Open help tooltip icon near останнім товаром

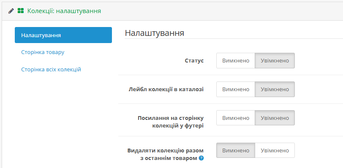201,158
